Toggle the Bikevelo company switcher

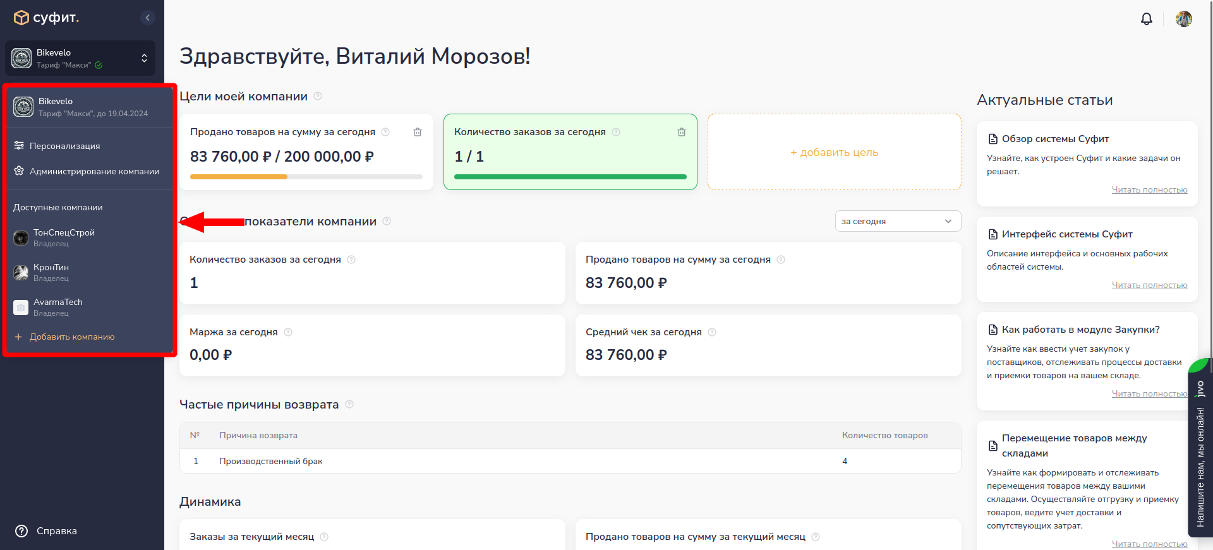(80, 58)
